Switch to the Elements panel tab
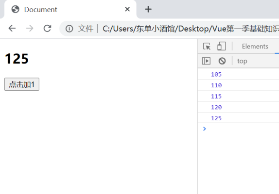This screenshot has width=279, height=194. point(255,47)
